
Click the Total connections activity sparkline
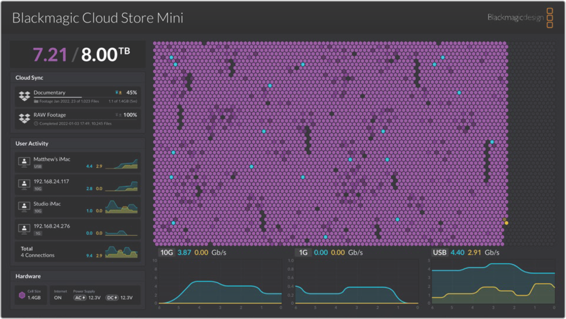[121, 252]
